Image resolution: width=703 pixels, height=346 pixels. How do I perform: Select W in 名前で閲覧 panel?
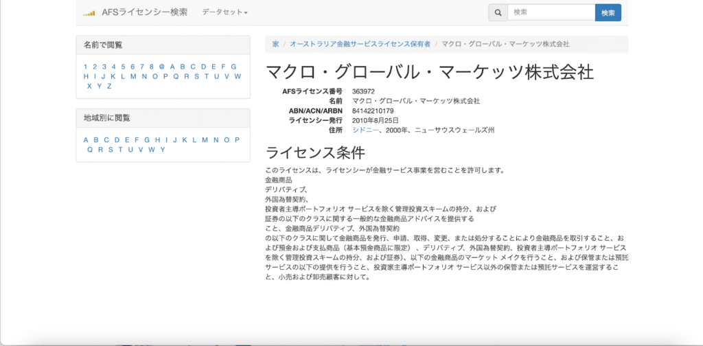[x=238, y=76]
